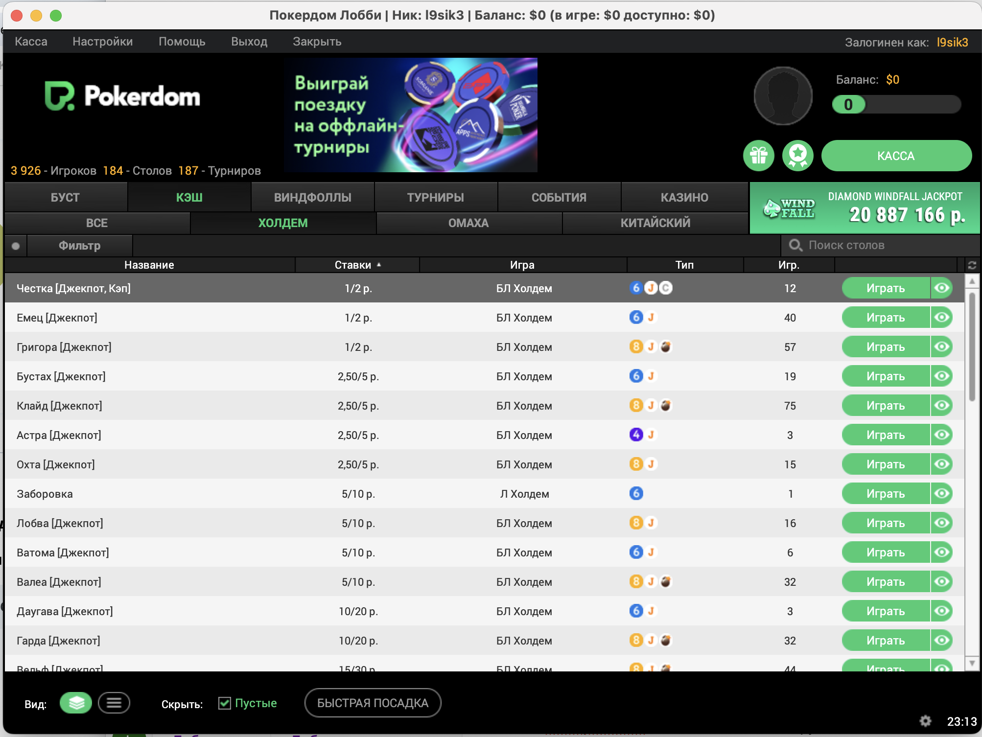Click the table list scrollbar thumb
Screen dimensions: 982x737
click(x=972, y=346)
